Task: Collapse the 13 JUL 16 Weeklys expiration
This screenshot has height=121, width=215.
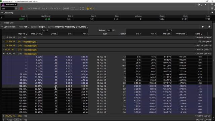Action: tap(4, 54)
